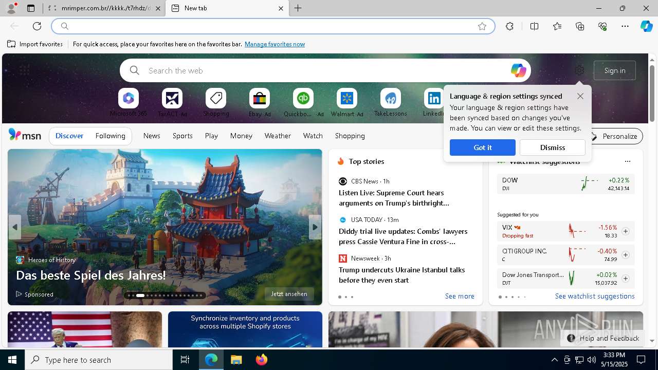This screenshot has width=658, height=370.
Task: Open the Ebay ad quick link
Action: click(x=260, y=103)
